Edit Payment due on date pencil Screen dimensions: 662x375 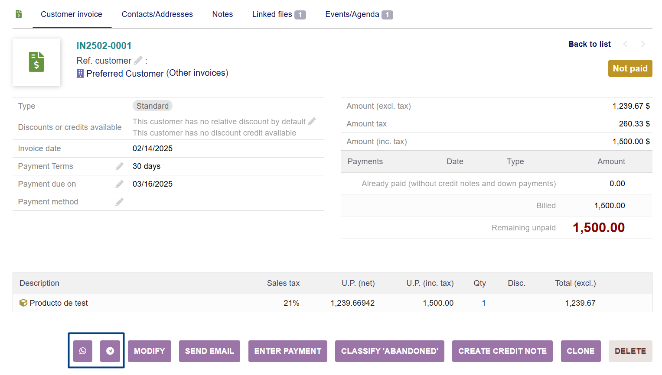(119, 184)
